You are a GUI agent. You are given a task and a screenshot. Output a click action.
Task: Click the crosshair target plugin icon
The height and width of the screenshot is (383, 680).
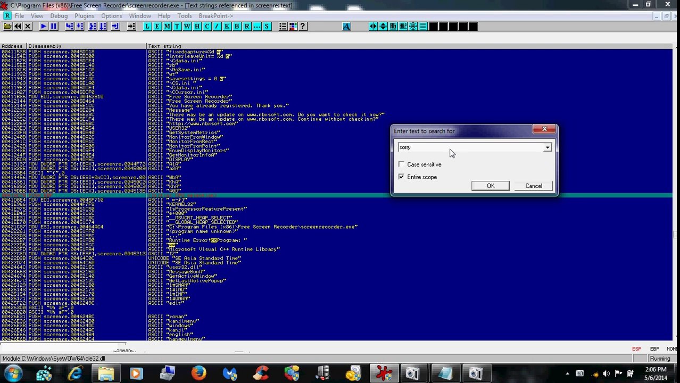[x=413, y=27]
